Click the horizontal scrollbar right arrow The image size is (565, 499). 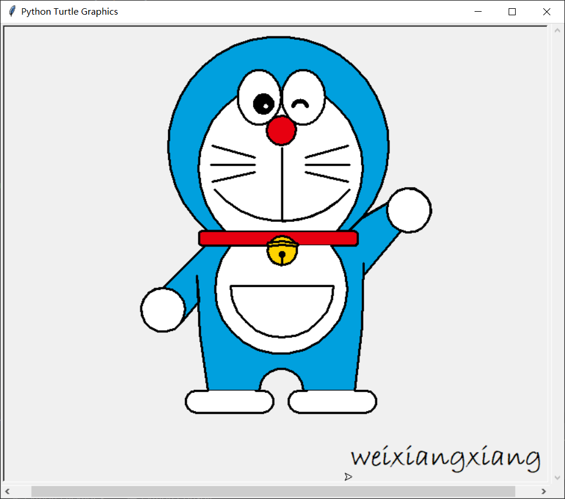pyautogui.click(x=543, y=491)
